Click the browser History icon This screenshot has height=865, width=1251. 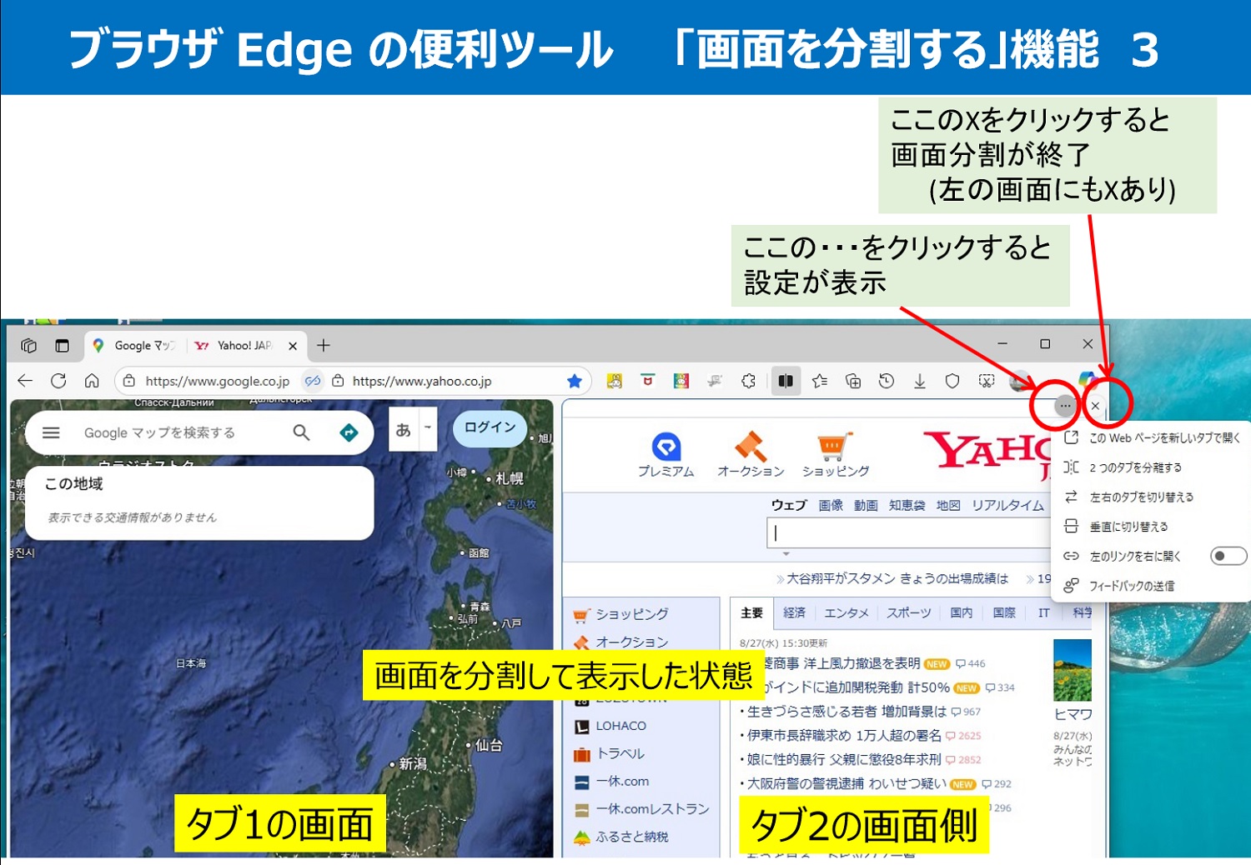(886, 381)
